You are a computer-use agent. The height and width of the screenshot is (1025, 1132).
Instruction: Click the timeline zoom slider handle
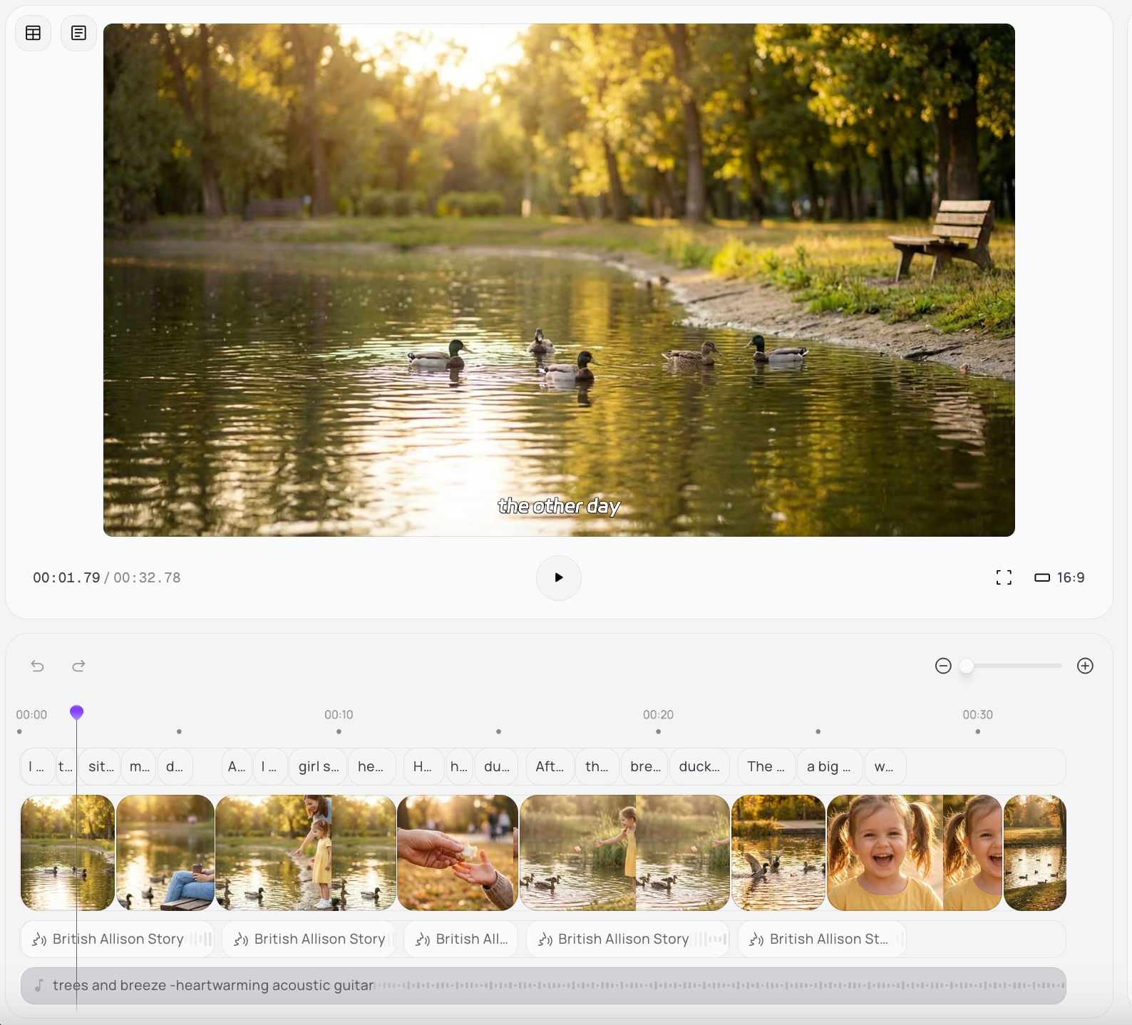[x=967, y=666]
